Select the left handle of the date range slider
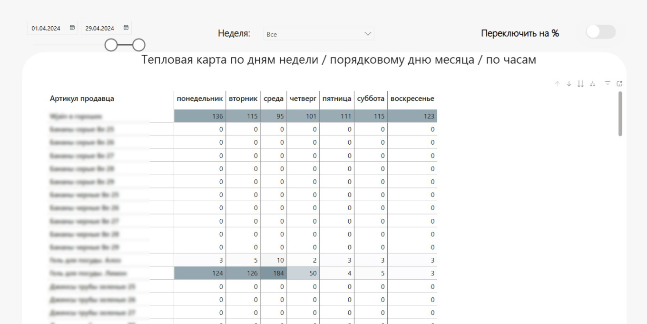The width and height of the screenshot is (647, 324). [110, 45]
